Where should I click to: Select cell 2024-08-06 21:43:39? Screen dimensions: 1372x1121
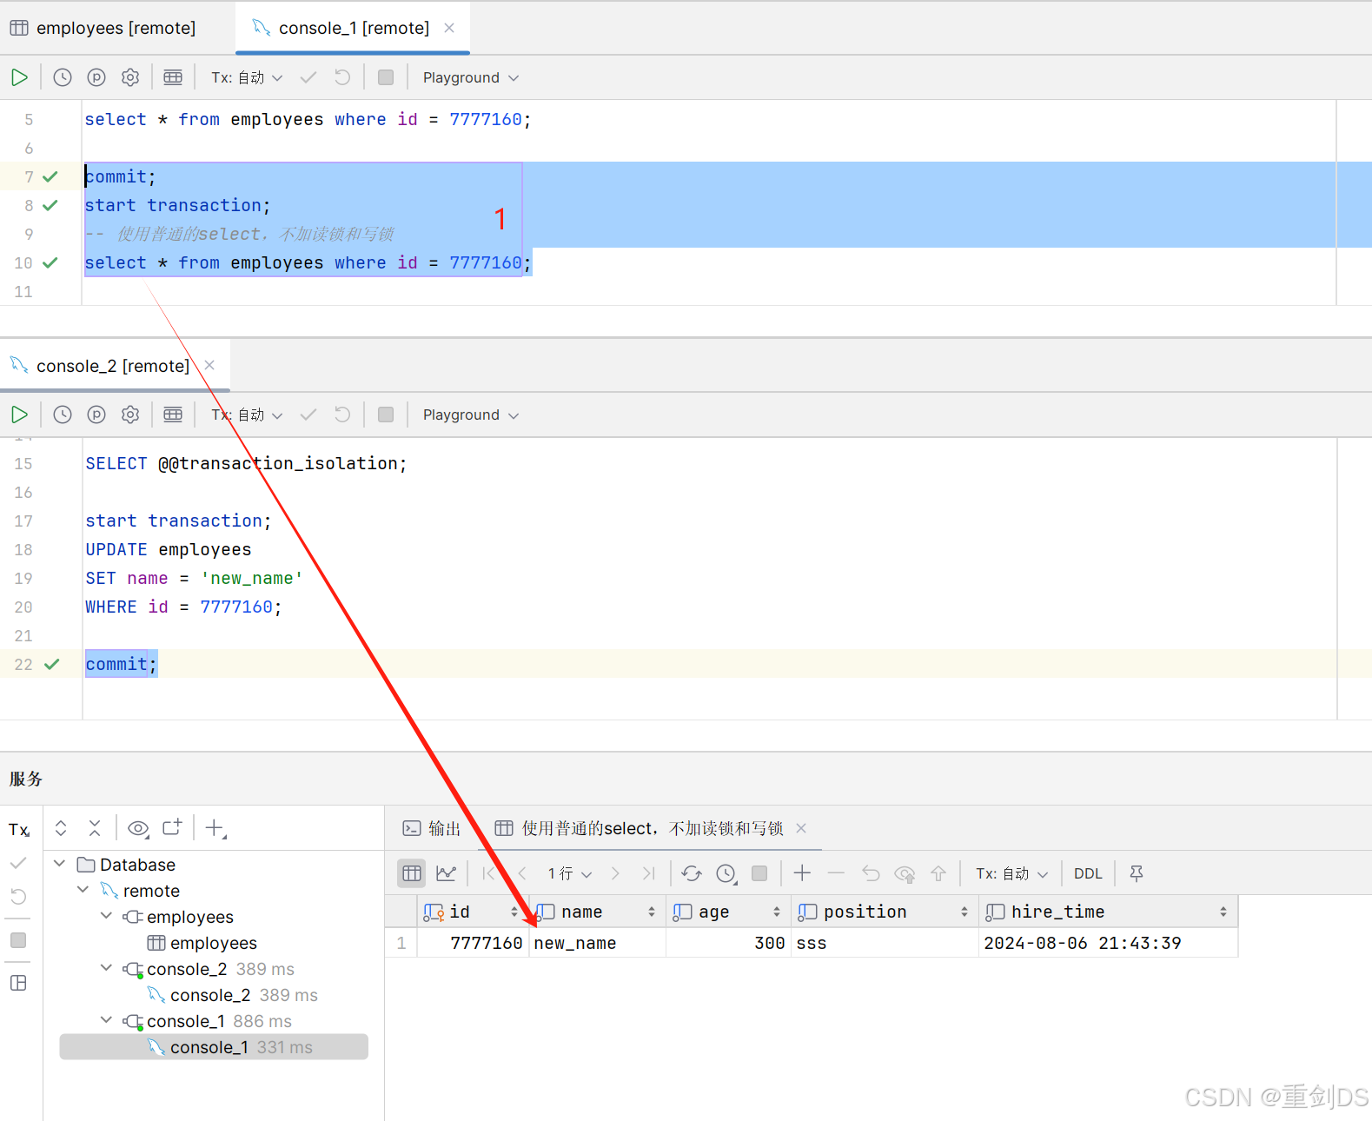click(1108, 943)
